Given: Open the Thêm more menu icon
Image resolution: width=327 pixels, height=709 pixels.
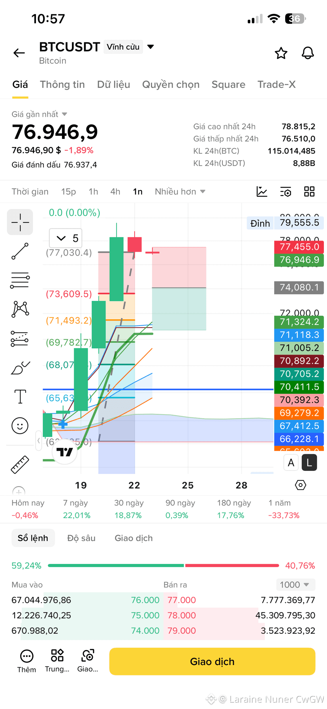Looking at the screenshot, I should click(26, 661).
